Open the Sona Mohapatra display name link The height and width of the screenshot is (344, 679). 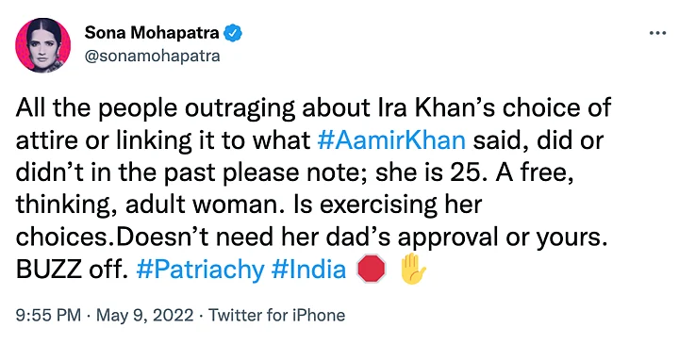point(152,33)
